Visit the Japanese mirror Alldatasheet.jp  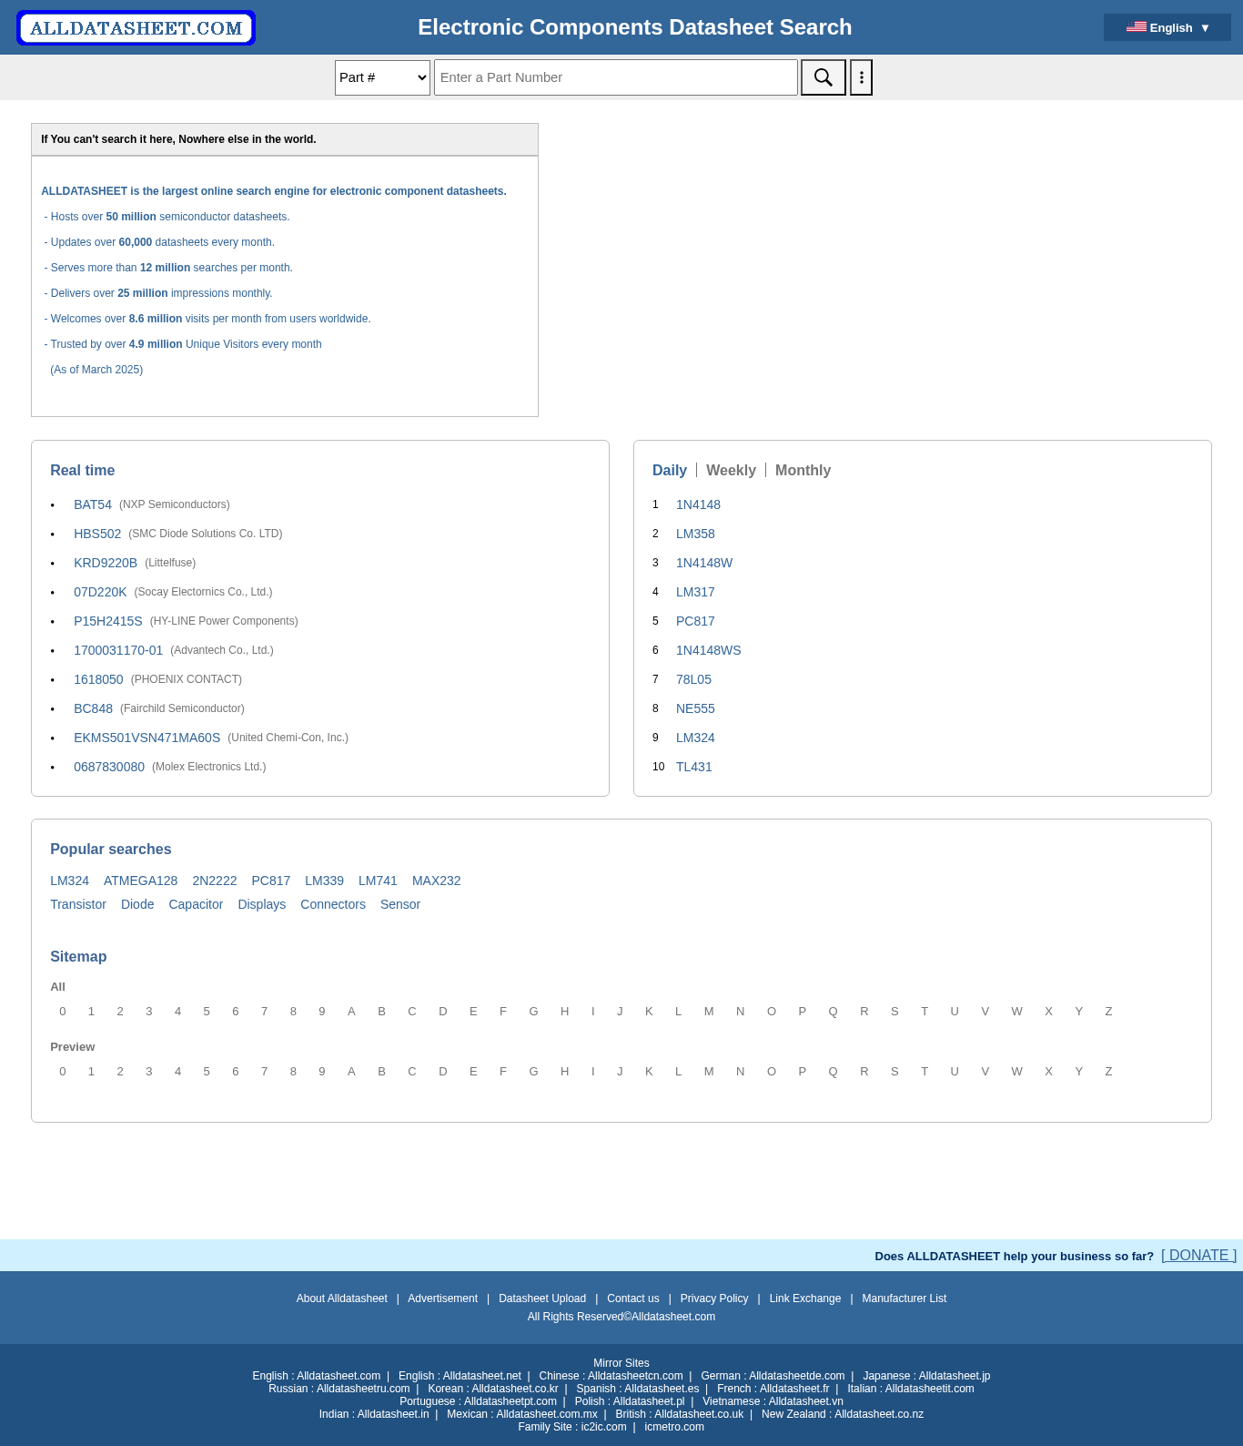coord(926,1376)
